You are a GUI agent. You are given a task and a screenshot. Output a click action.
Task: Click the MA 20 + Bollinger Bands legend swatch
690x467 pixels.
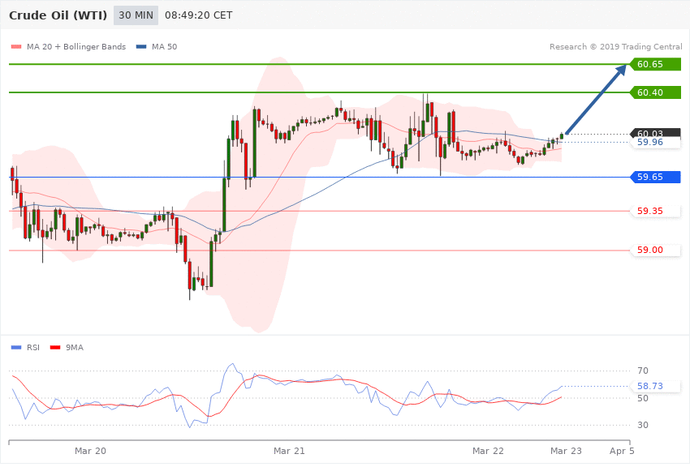(x=16, y=46)
